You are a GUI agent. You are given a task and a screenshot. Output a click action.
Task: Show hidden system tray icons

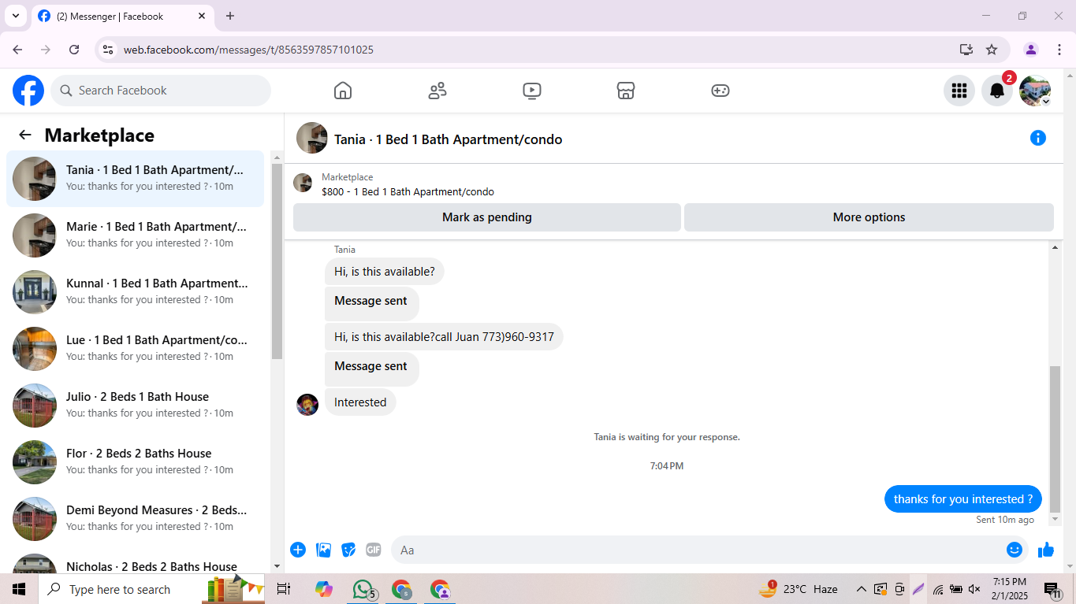click(861, 589)
